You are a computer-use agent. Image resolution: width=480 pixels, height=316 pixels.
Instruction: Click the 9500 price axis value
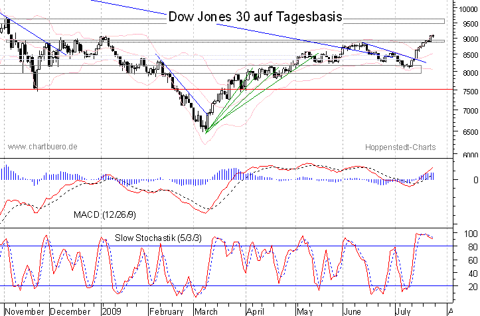(x=470, y=24)
